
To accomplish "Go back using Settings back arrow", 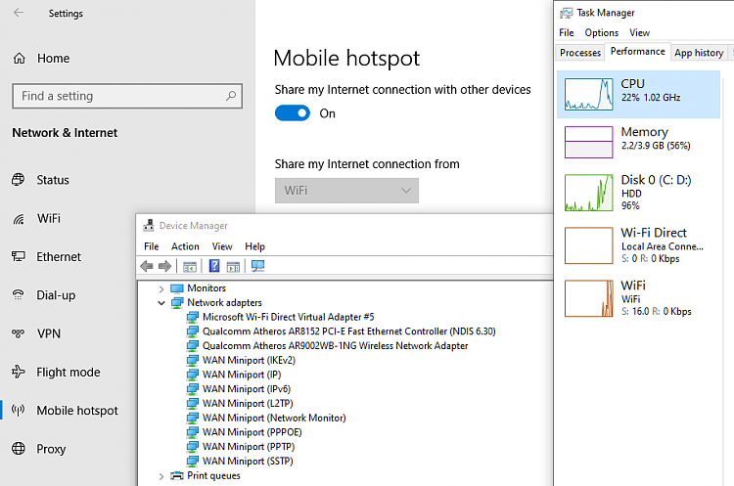I will pyautogui.click(x=19, y=13).
